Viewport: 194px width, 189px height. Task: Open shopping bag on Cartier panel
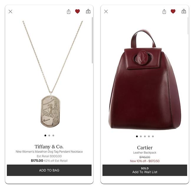(x=184, y=11)
